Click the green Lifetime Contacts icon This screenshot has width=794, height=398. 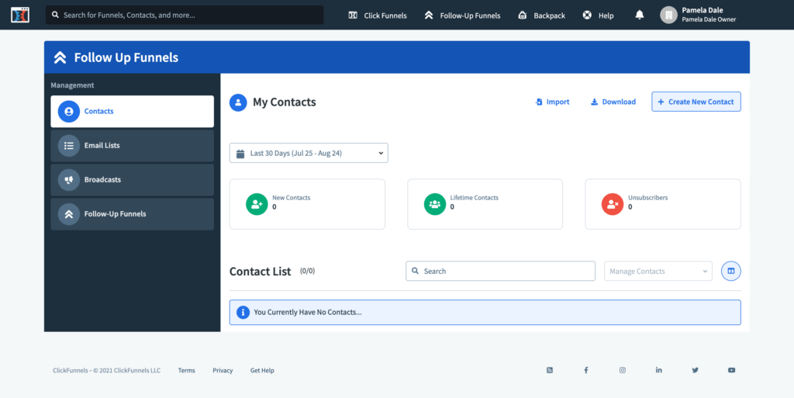click(x=434, y=204)
